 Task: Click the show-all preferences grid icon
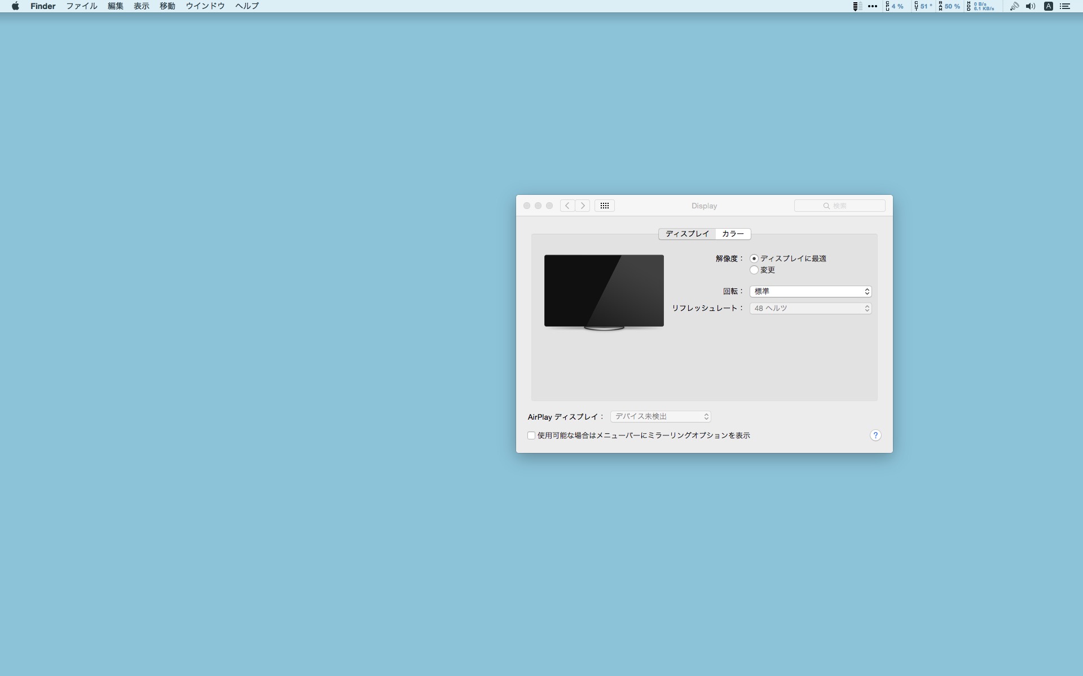click(604, 206)
